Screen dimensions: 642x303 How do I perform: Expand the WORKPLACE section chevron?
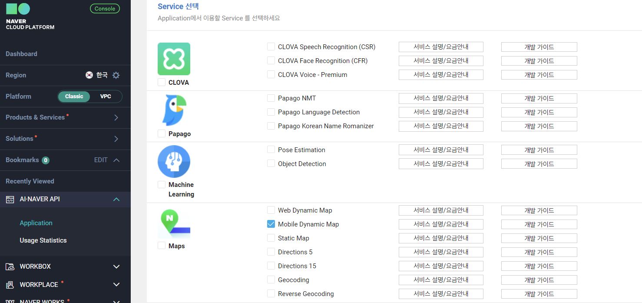116,285
